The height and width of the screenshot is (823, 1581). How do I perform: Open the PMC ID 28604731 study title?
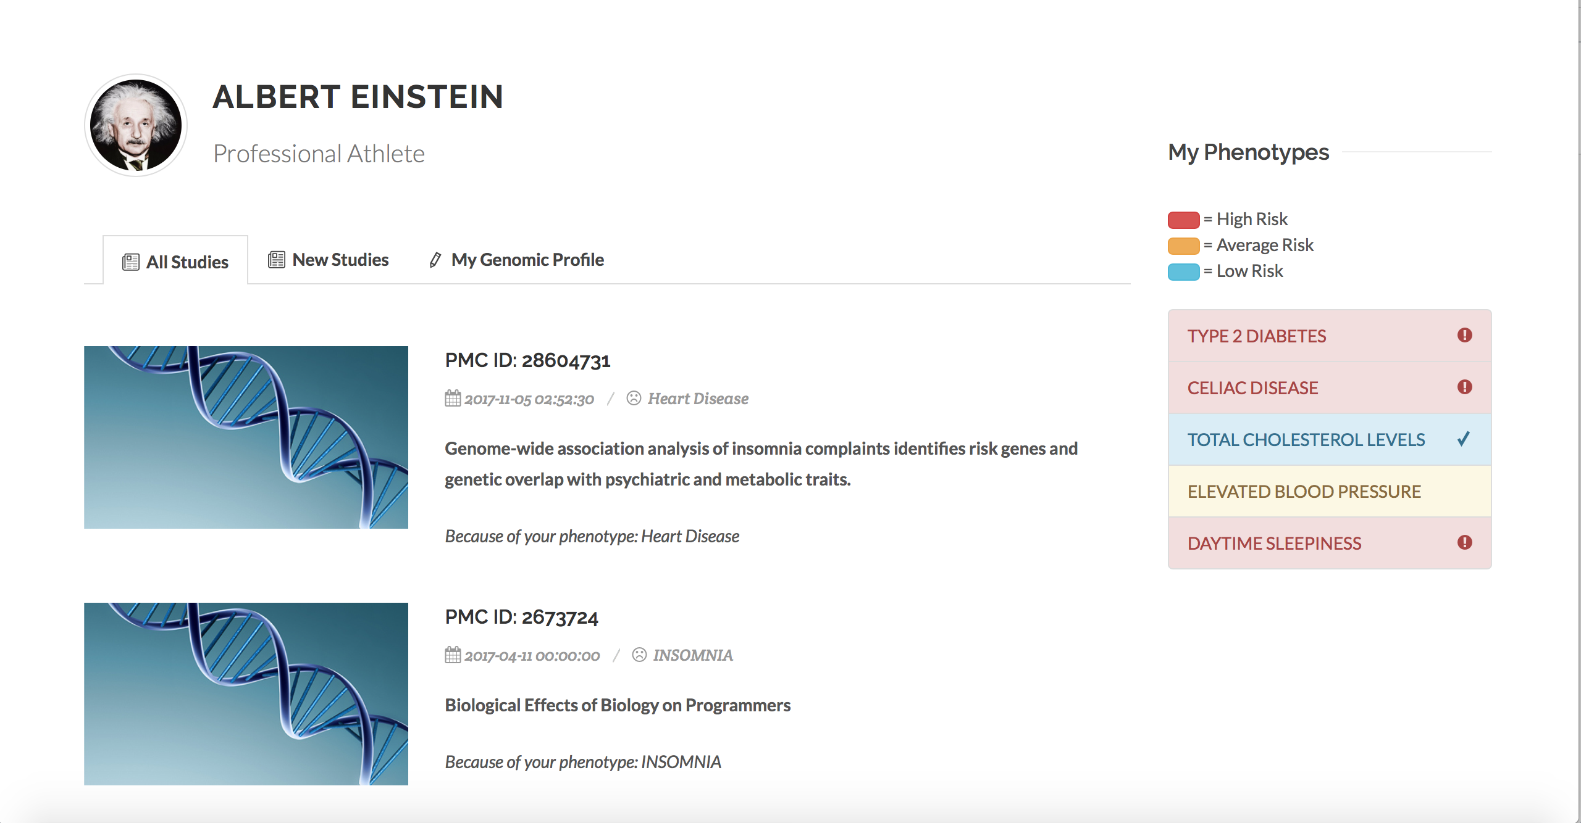(527, 360)
